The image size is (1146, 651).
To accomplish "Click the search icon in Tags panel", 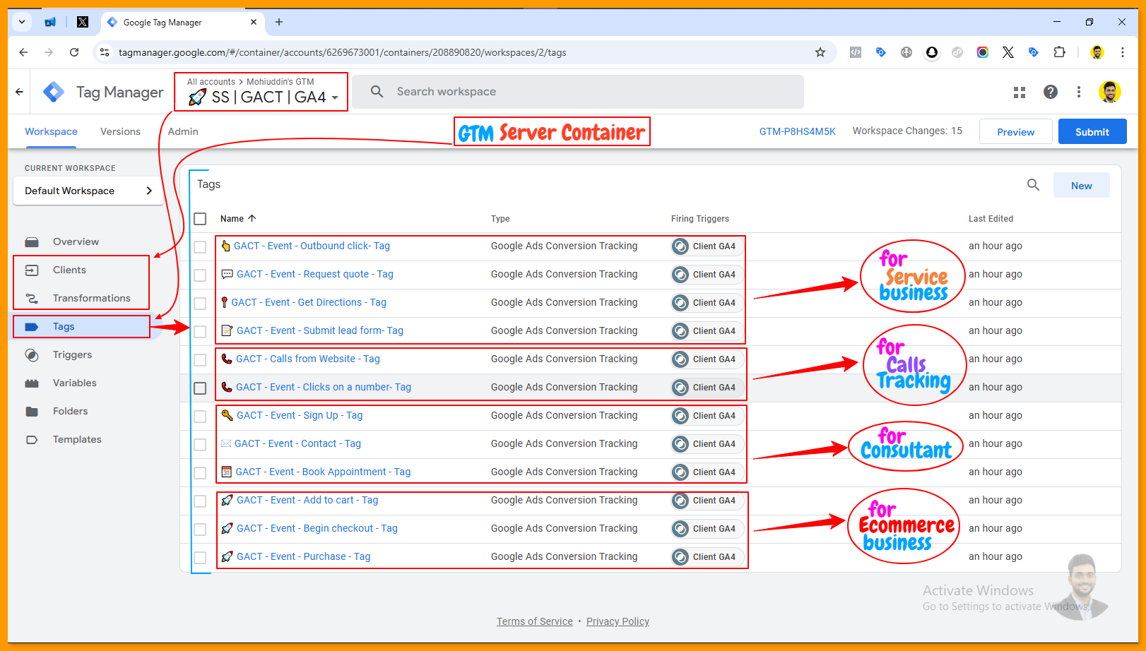I will [1033, 185].
